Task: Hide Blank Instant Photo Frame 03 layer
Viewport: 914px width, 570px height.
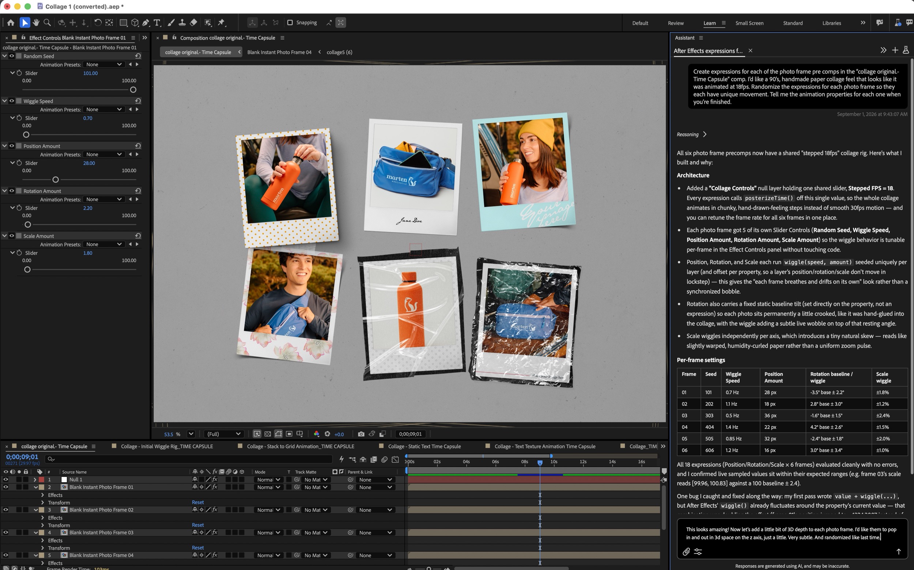Action: click(5, 532)
